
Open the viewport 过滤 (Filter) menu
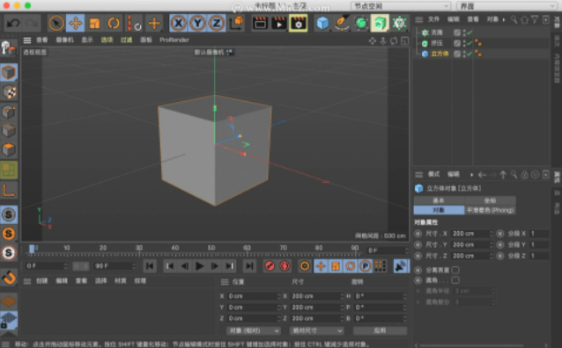[126, 40]
